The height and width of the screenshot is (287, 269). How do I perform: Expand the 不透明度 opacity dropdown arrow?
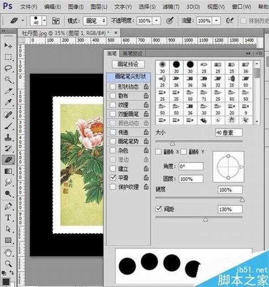[156, 21]
